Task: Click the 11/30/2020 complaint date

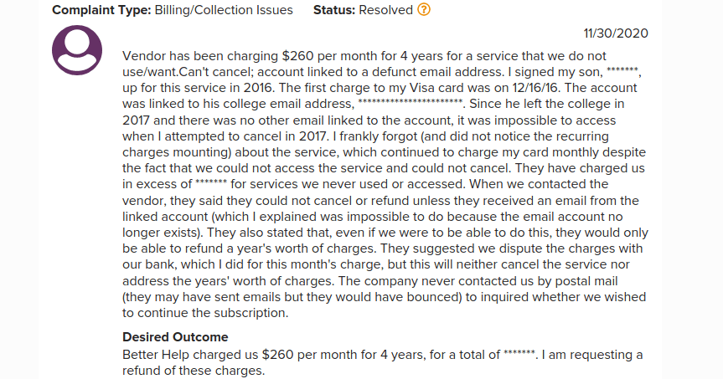Action: coord(616,33)
